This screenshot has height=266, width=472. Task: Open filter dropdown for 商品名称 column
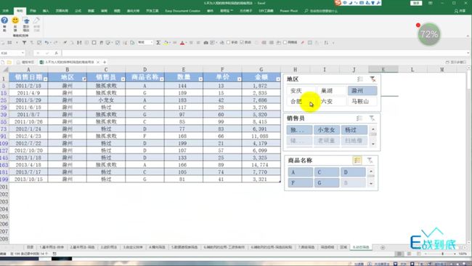162,79
